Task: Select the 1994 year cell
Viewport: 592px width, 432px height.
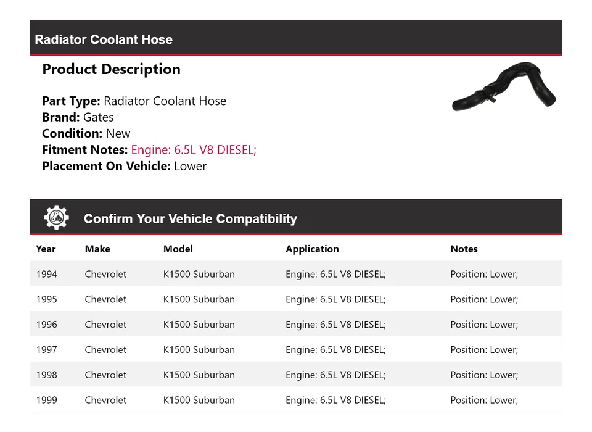Action: tap(46, 274)
